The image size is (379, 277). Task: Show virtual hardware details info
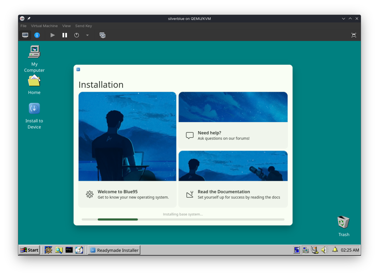tap(37, 35)
